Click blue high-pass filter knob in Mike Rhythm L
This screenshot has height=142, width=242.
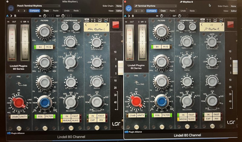coord(45,102)
